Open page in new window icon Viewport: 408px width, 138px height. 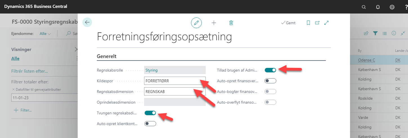click(x=317, y=23)
